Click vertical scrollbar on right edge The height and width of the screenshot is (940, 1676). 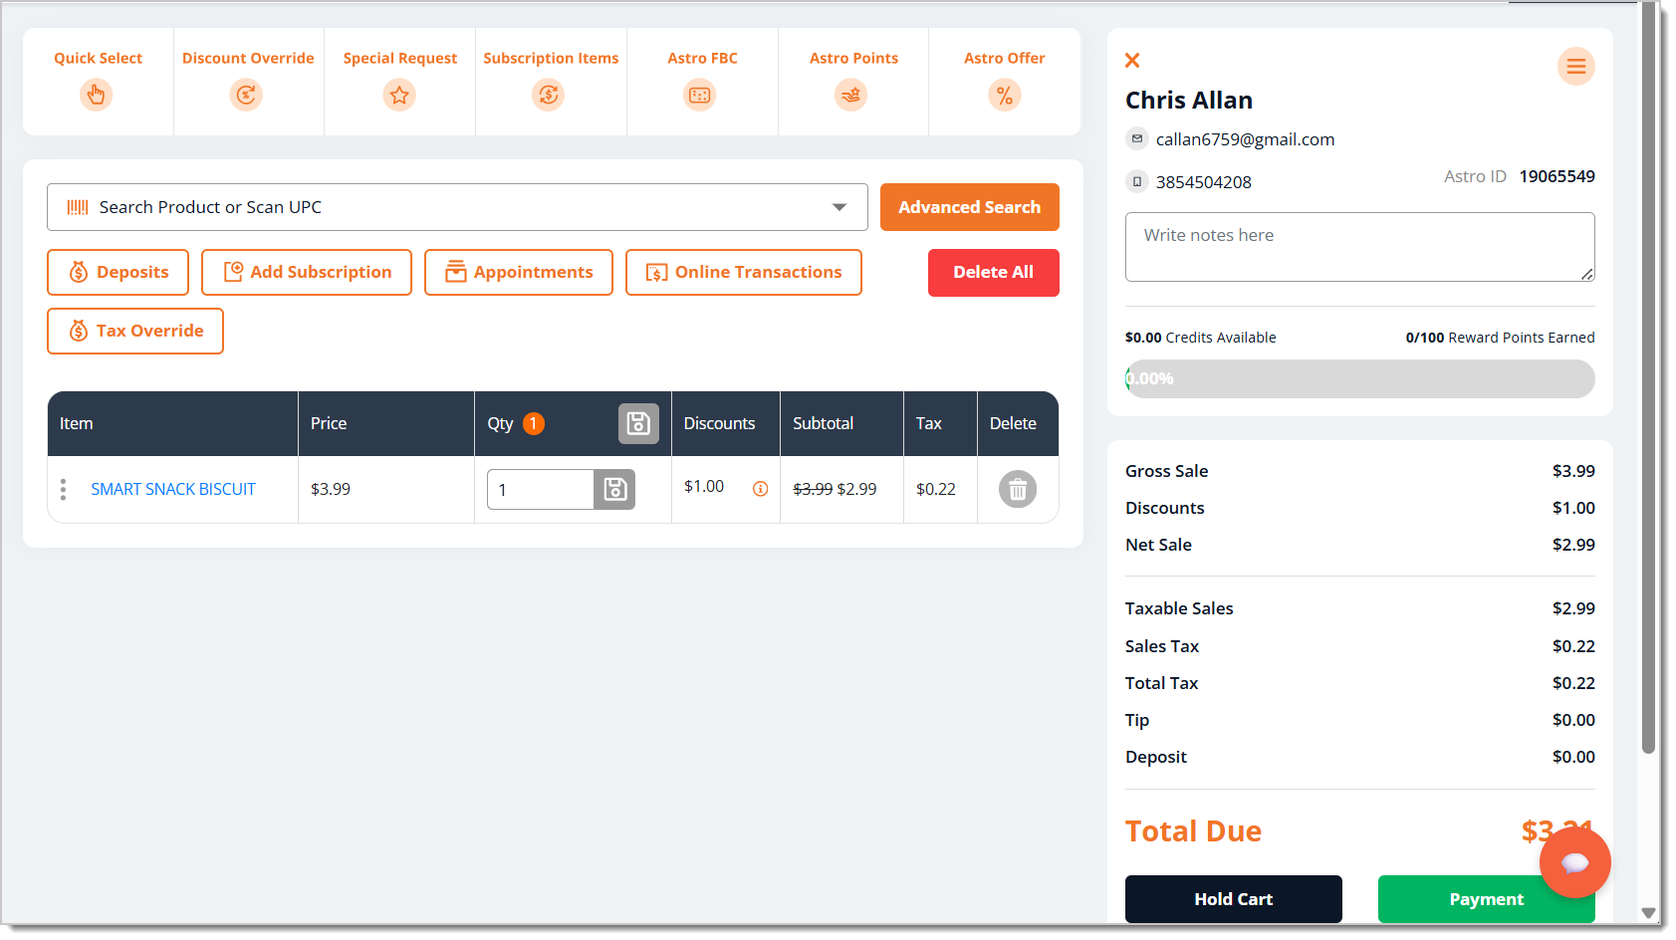[1648, 378]
